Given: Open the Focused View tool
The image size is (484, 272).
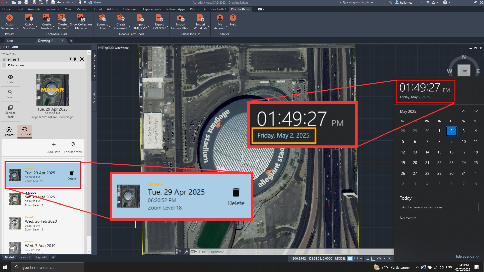Looking at the screenshot, I should click(x=73, y=147).
